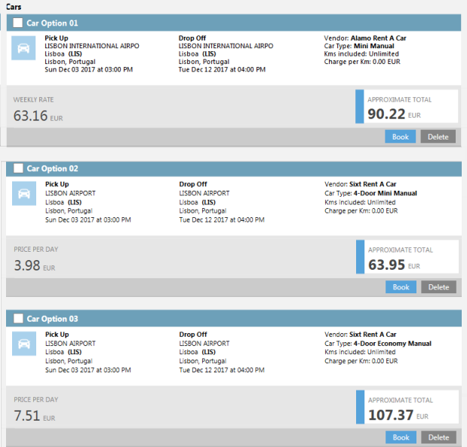Delete Car Option 03
Screen dimensions: 467x447
tap(438, 437)
